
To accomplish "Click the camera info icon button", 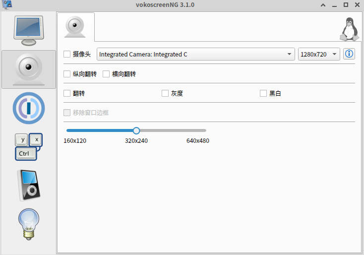I will click(349, 54).
